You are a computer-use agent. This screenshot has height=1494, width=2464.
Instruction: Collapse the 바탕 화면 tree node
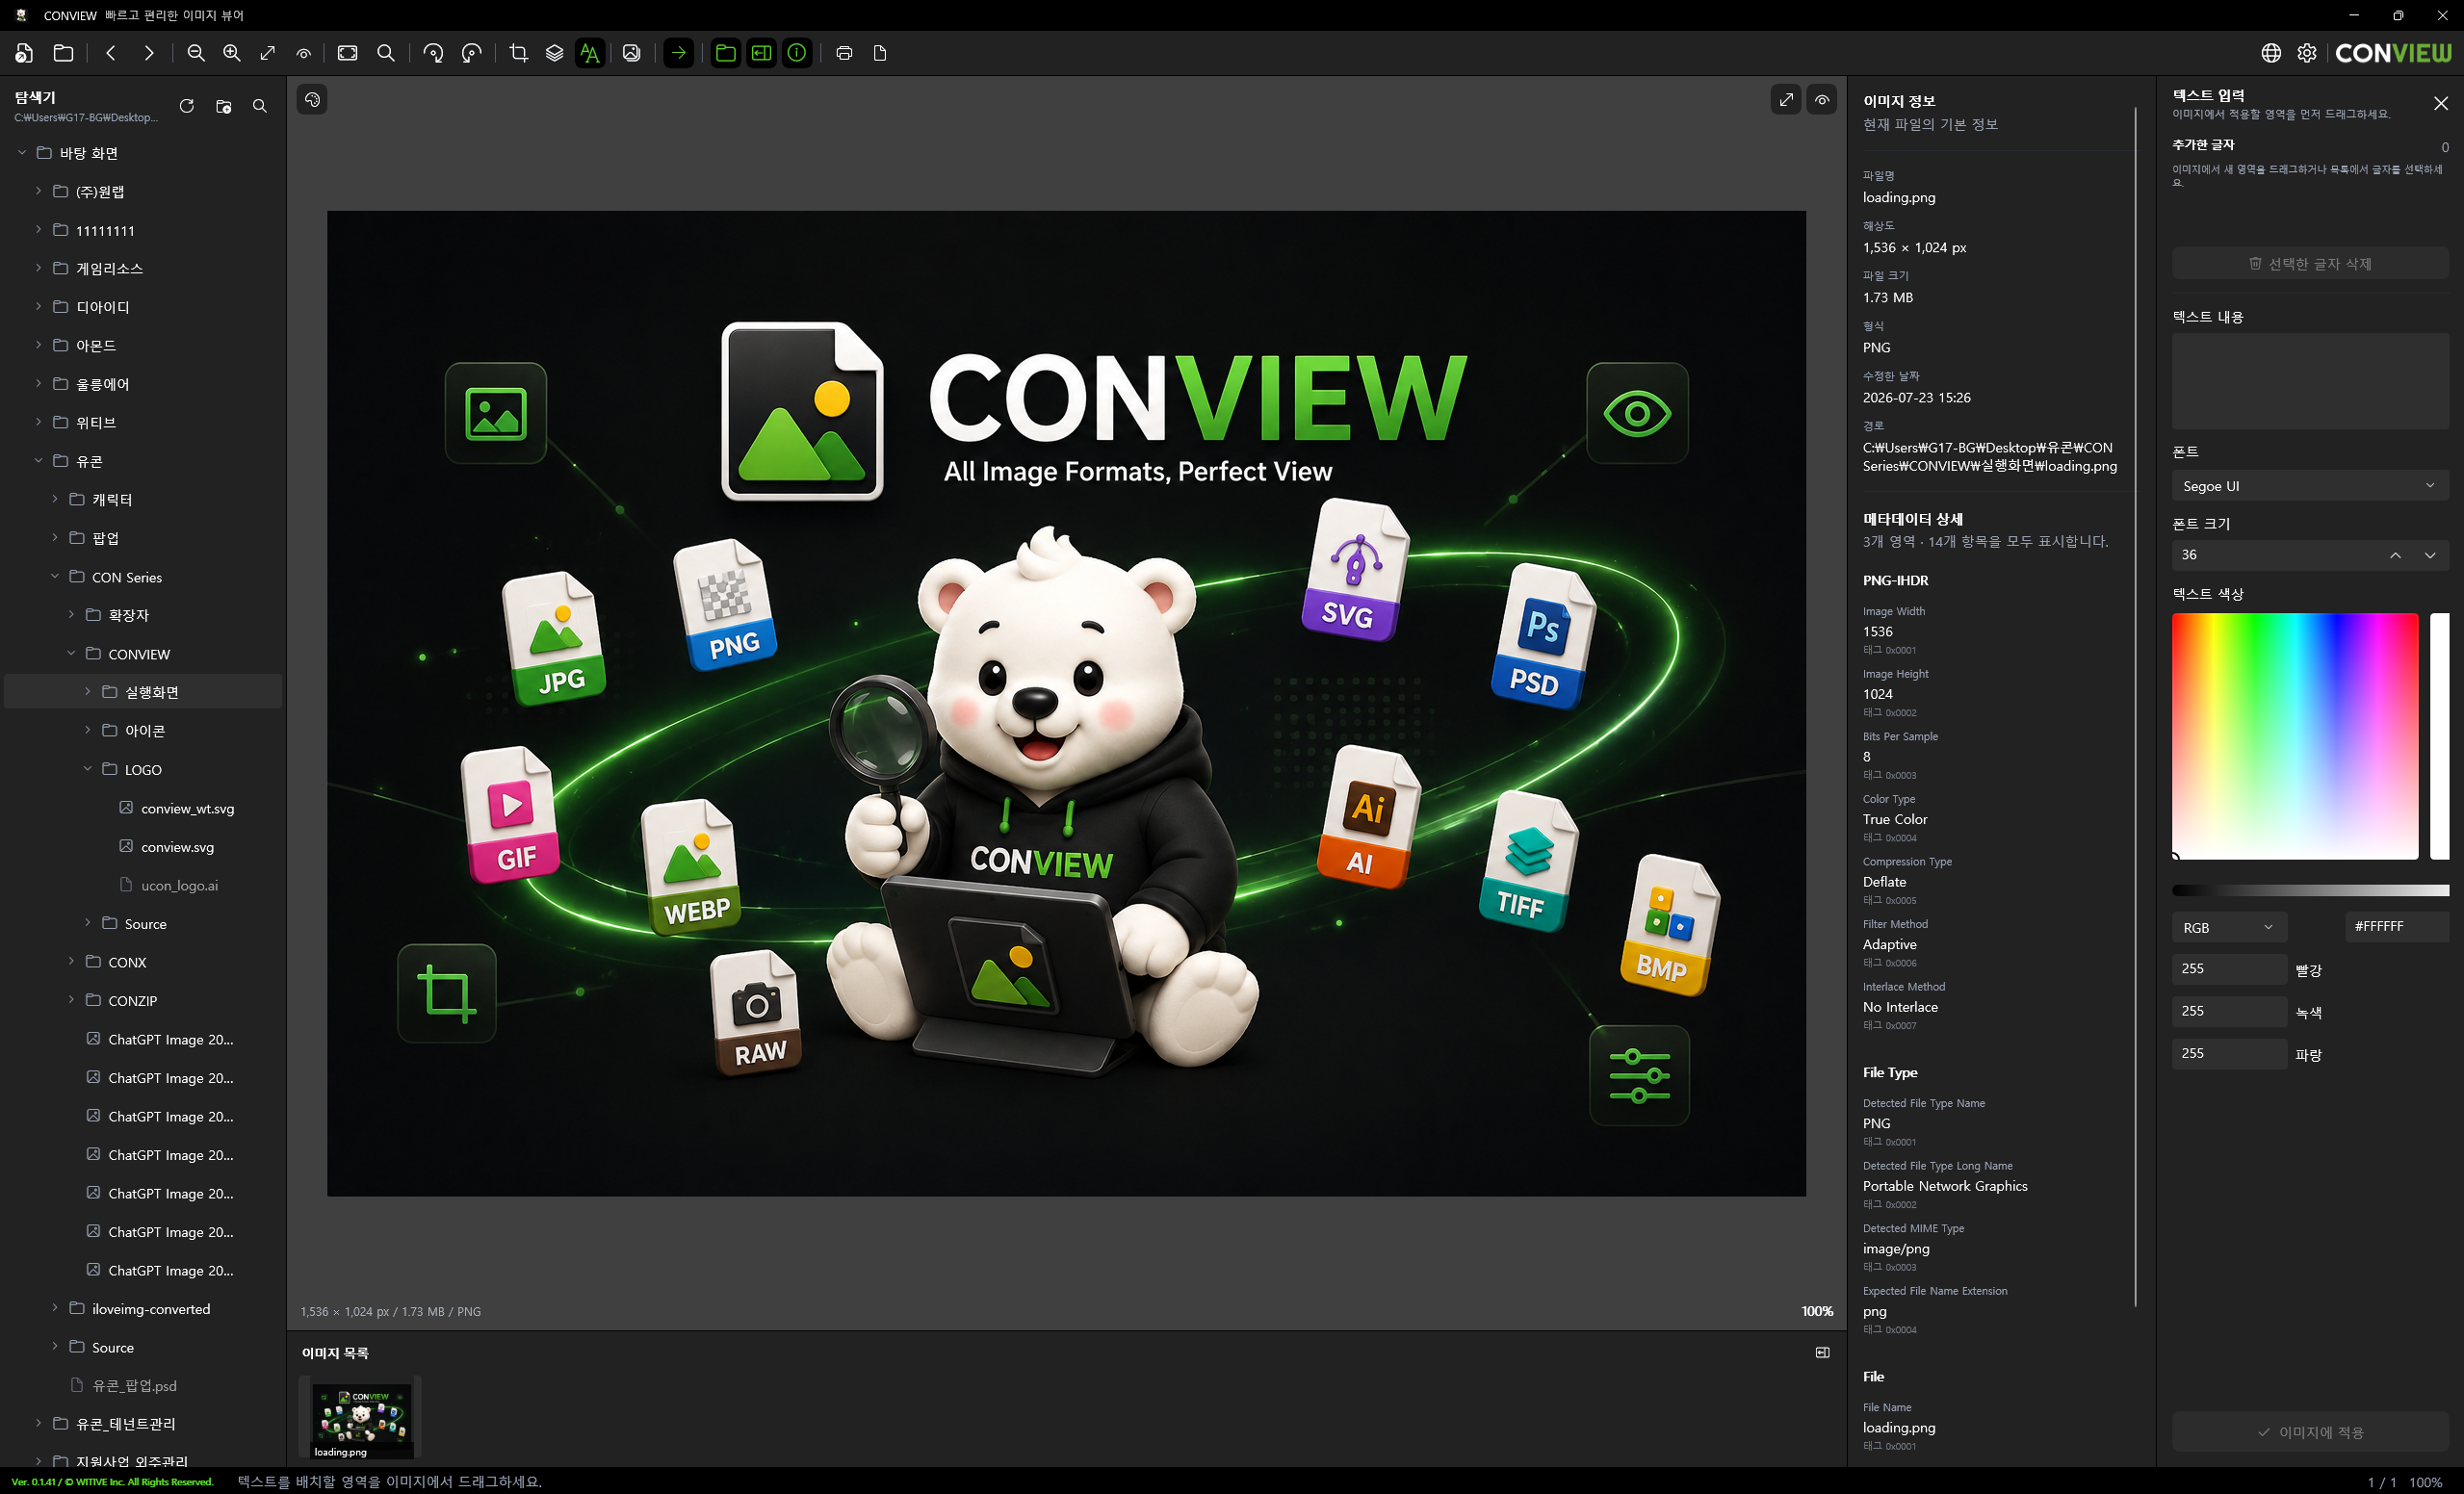click(x=22, y=153)
